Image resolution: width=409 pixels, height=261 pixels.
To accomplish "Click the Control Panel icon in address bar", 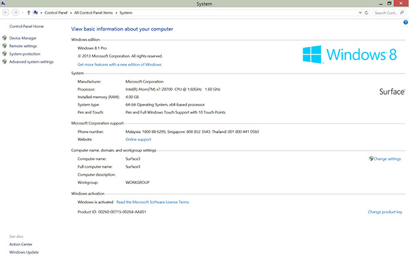I will pyautogui.click(x=35, y=12).
